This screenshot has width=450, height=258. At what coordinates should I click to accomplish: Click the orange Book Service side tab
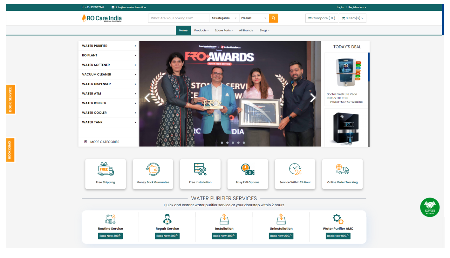point(10,99)
